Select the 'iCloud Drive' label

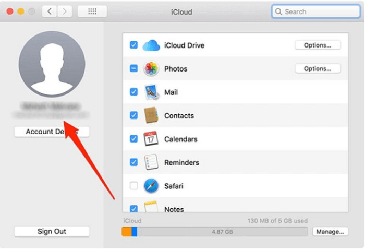(185, 45)
